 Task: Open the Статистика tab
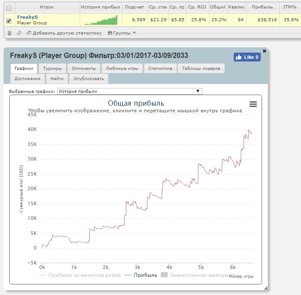160,69
